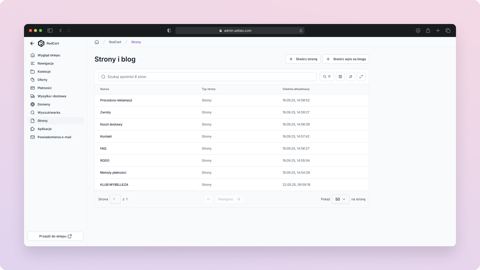This screenshot has width=480, height=270.
Task: Open the rows per page dropdown
Action: (340, 199)
